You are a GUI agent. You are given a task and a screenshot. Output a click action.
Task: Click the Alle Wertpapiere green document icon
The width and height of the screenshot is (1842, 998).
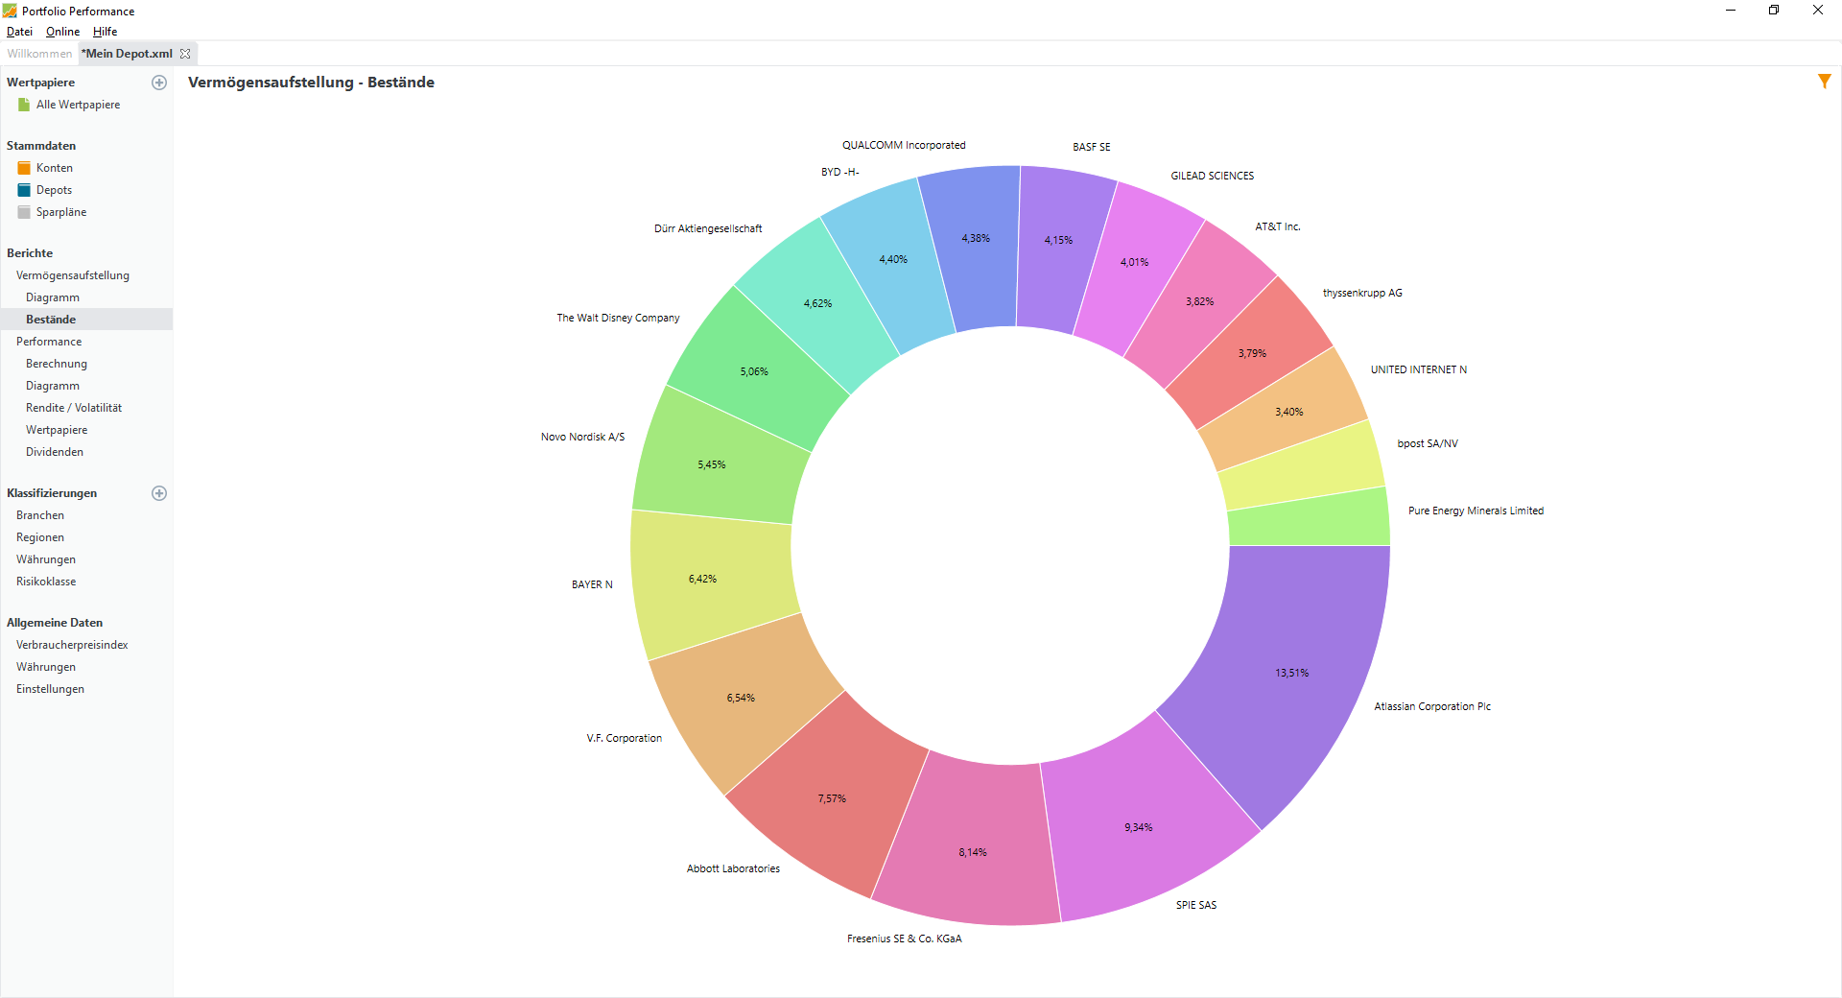[x=24, y=105]
